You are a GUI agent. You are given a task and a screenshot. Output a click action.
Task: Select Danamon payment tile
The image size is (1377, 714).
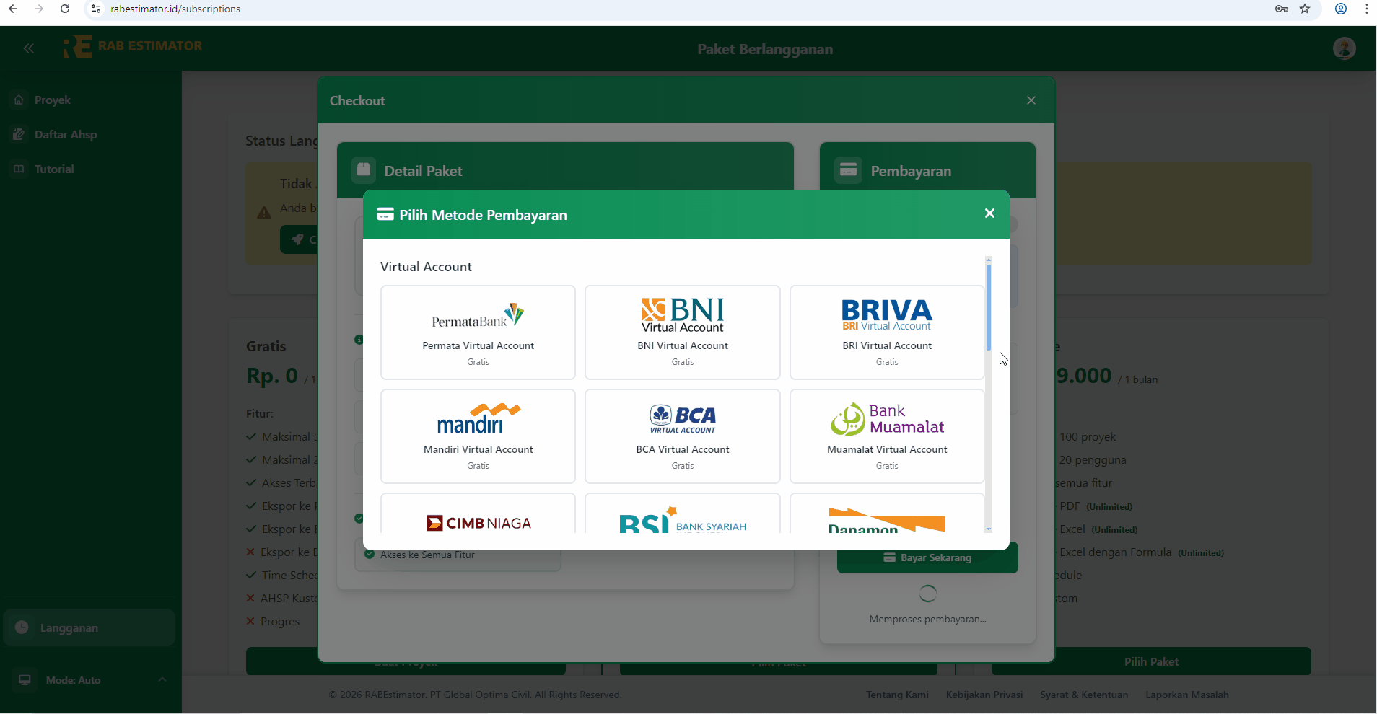[x=886, y=516]
